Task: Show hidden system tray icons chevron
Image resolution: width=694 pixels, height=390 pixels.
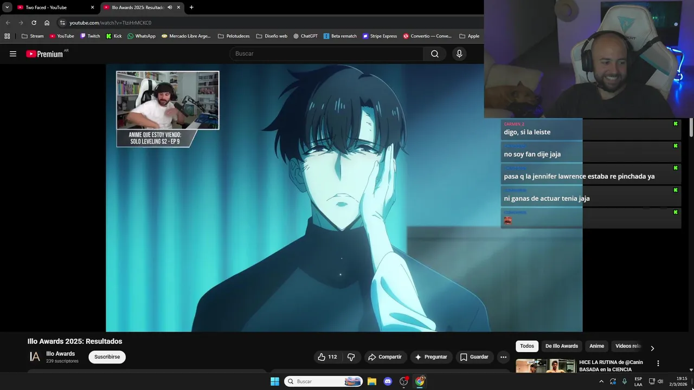Action: coord(601,381)
